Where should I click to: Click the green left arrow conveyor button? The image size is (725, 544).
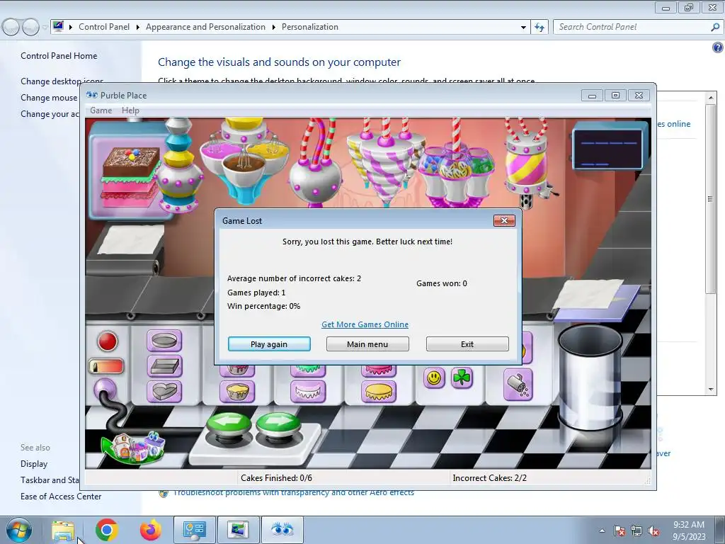(229, 422)
